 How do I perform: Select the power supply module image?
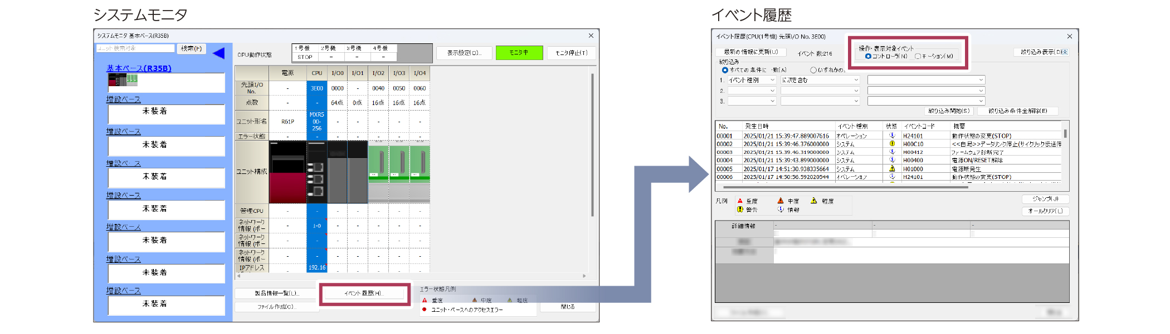tap(287, 172)
